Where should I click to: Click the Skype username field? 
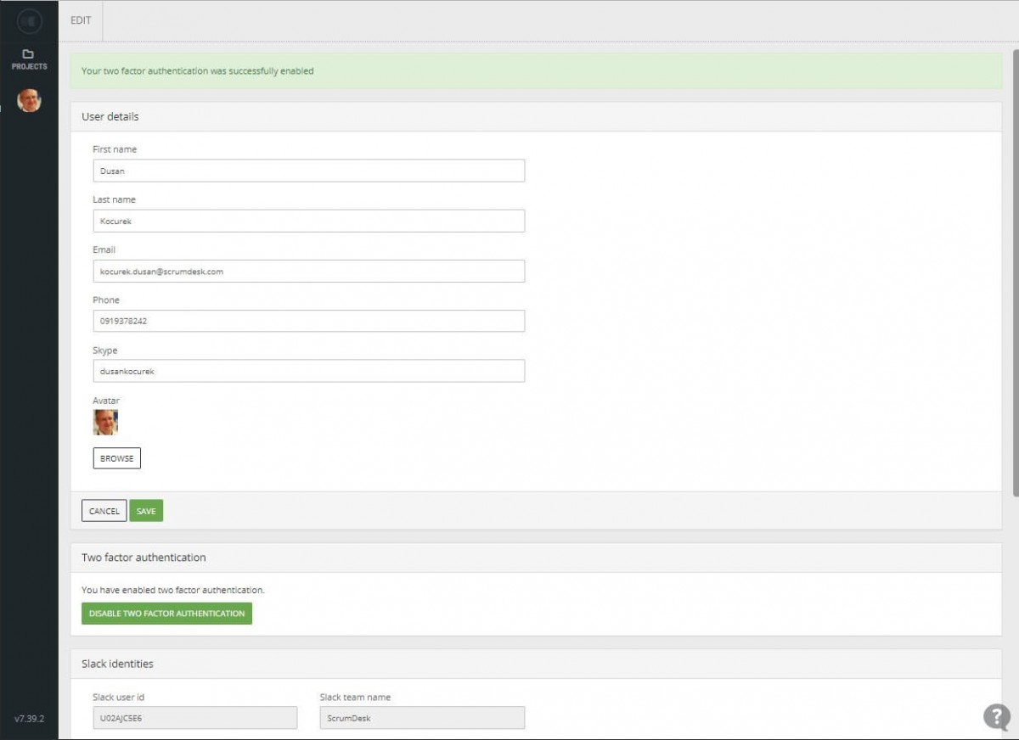(308, 372)
